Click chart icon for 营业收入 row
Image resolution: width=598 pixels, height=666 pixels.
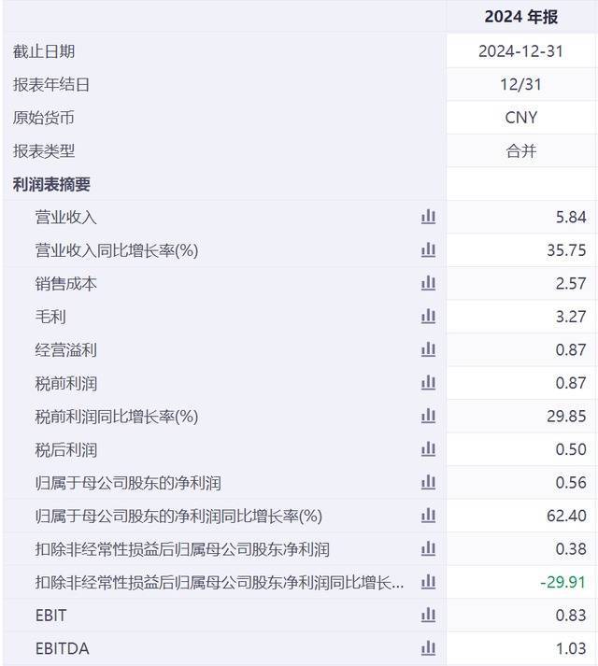(428, 217)
